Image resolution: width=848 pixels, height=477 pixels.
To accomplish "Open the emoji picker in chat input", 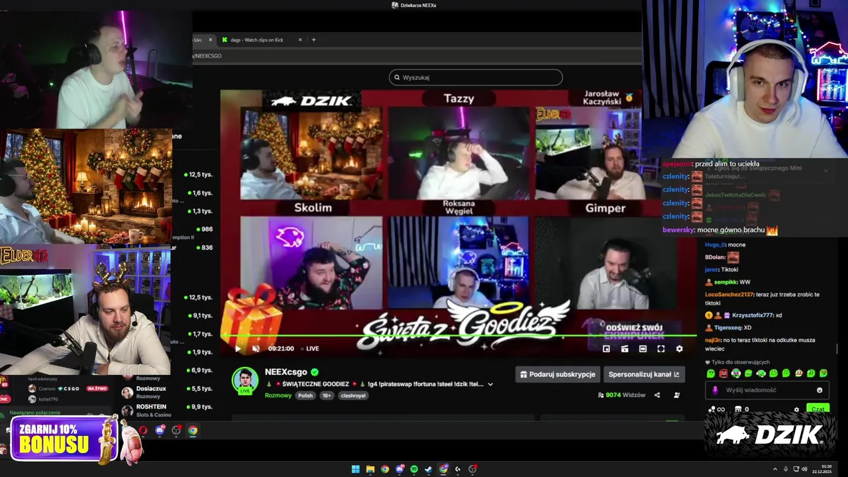I will click(820, 390).
